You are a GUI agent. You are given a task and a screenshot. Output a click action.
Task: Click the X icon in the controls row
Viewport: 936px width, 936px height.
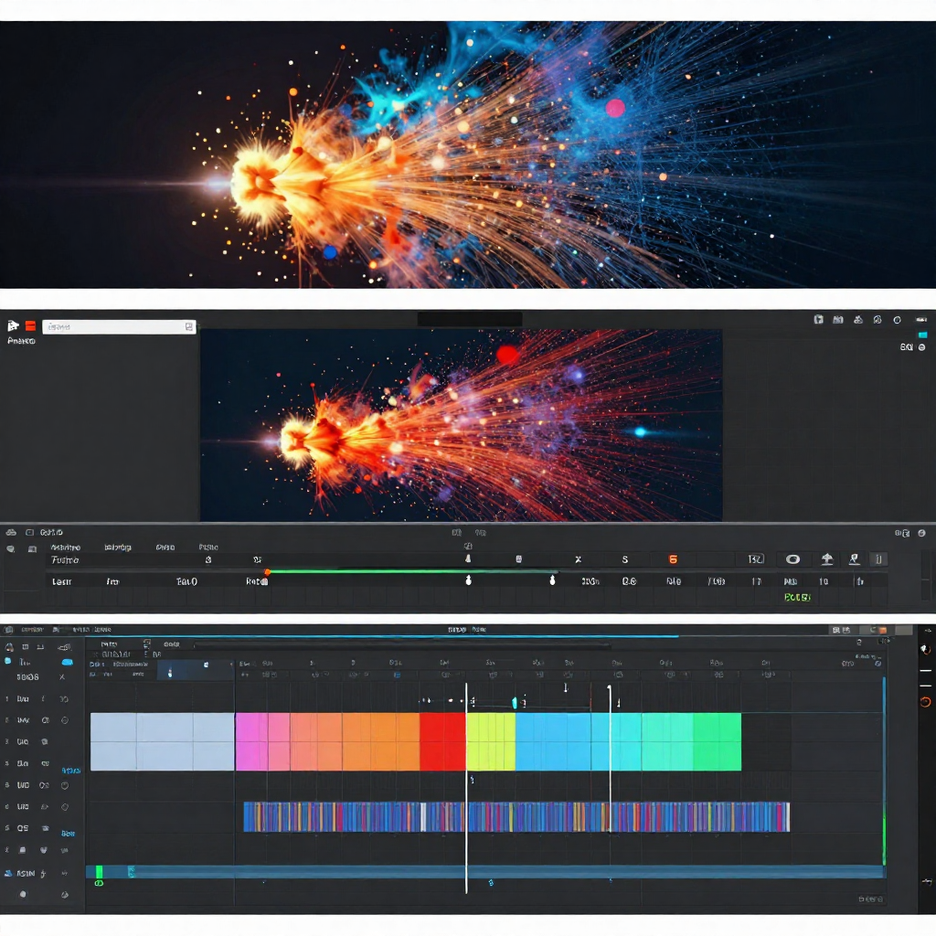click(x=578, y=559)
